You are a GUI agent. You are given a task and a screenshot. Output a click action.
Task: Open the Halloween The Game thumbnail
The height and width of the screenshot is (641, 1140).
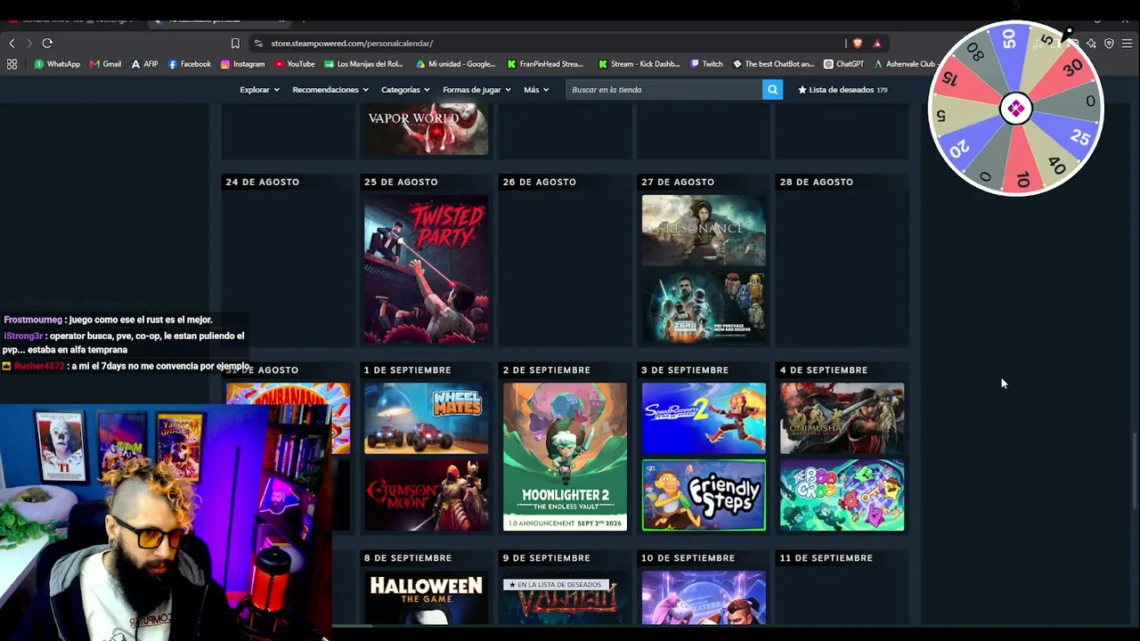pos(426,597)
